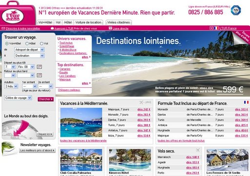Open the Critère de voyage dropdown
The width and height of the screenshot is (250, 176).
18,98
